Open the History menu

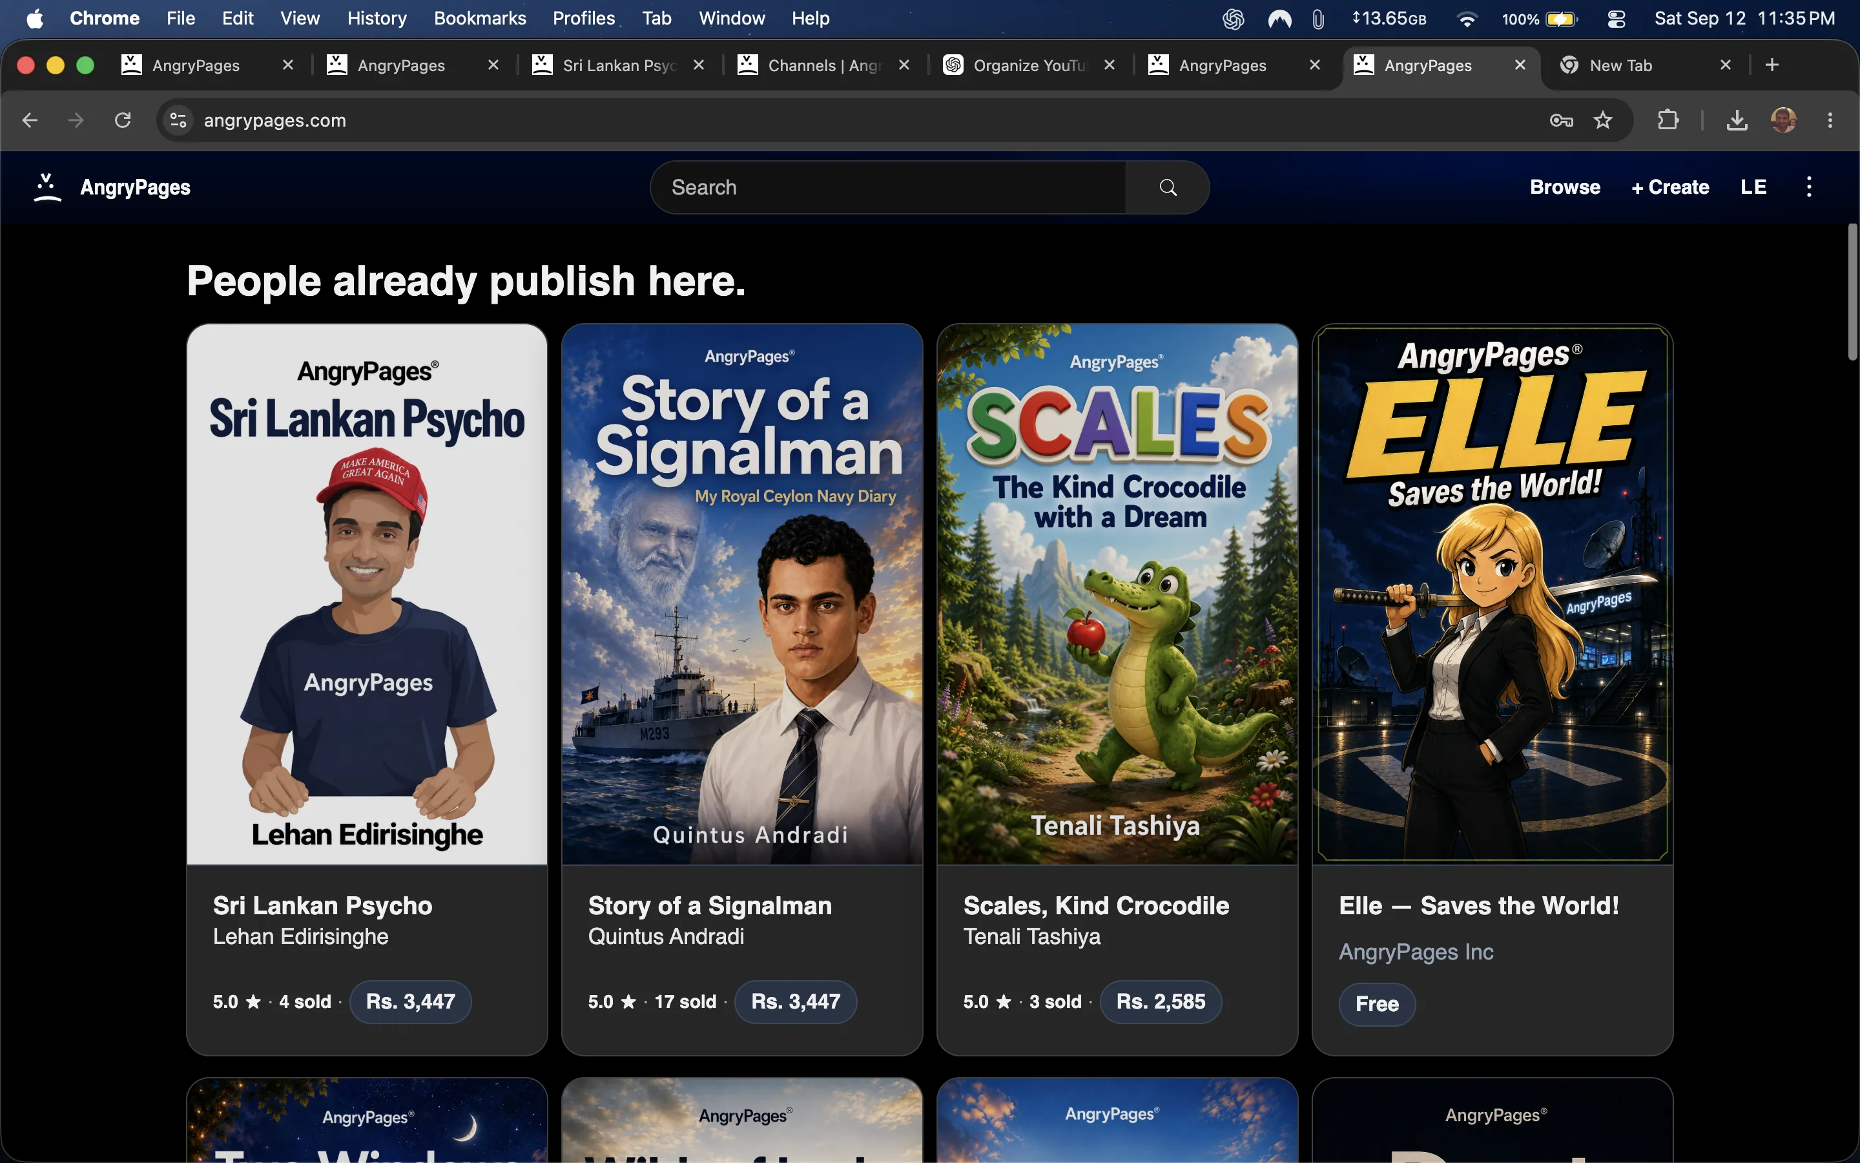click(x=377, y=19)
